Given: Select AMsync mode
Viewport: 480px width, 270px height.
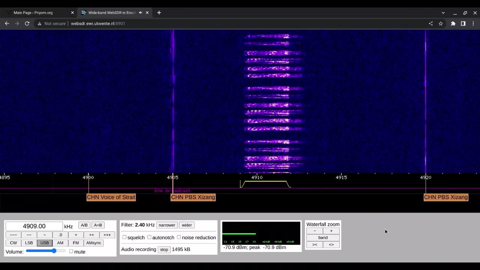Looking at the screenshot, I should 94,243.
